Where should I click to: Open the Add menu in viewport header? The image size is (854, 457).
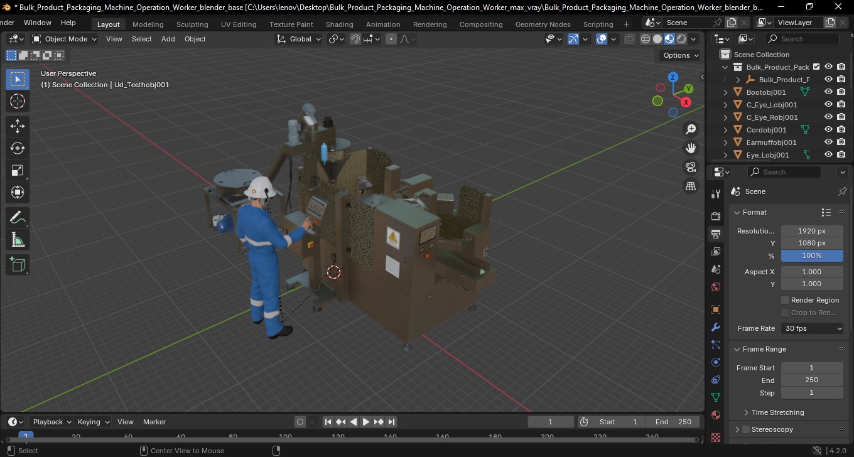coord(168,39)
